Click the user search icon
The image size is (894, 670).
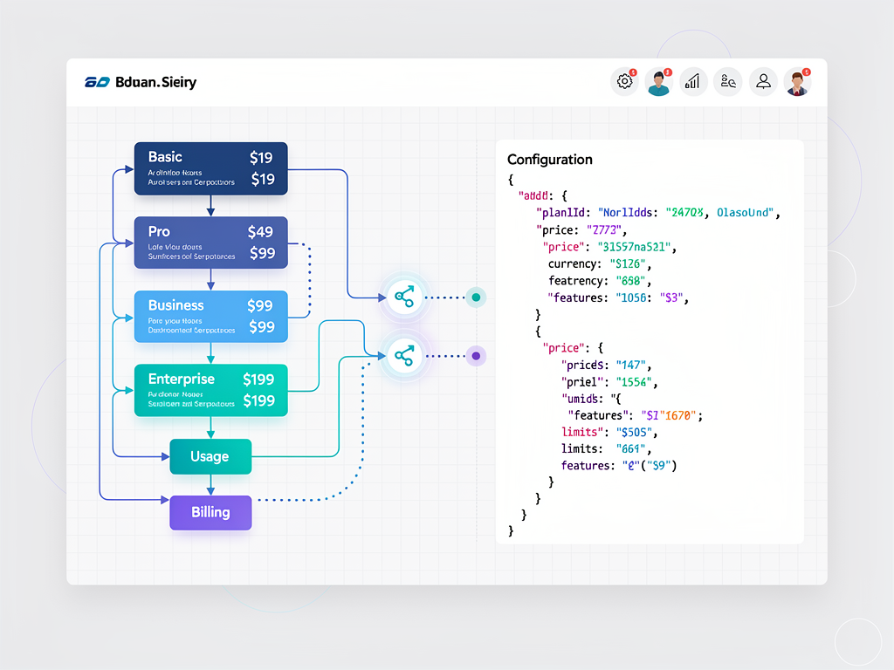(728, 81)
